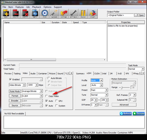Click the Donate button
147x140 pixels.
(139, 114)
